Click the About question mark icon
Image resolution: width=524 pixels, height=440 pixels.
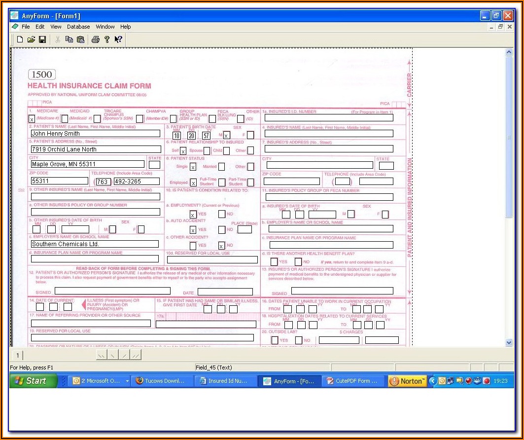point(107,39)
